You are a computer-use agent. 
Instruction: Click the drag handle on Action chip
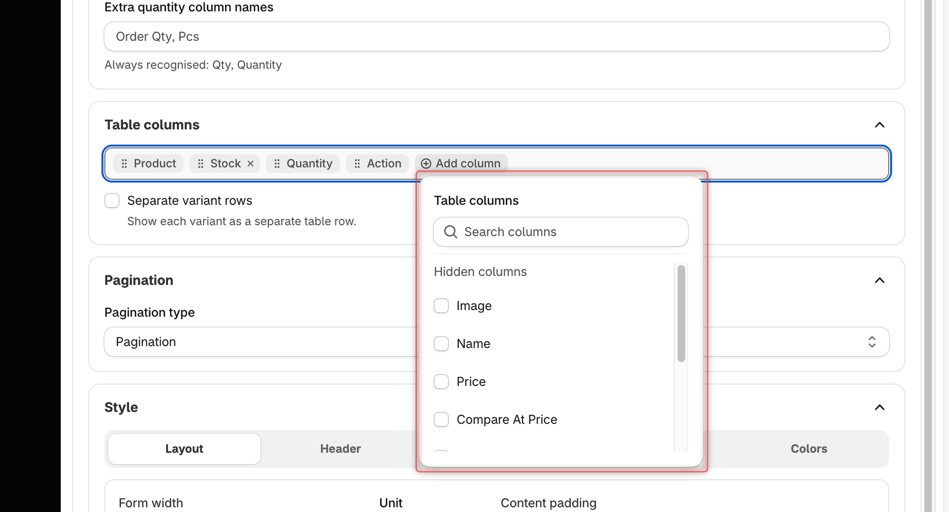pos(357,163)
